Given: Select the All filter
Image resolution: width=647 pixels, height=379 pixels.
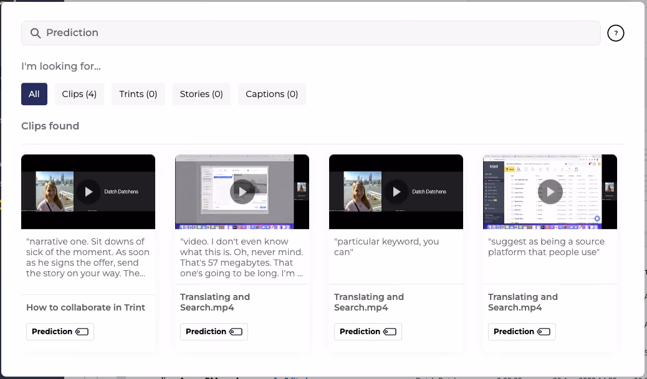Looking at the screenshot, I should click(34, 94).
